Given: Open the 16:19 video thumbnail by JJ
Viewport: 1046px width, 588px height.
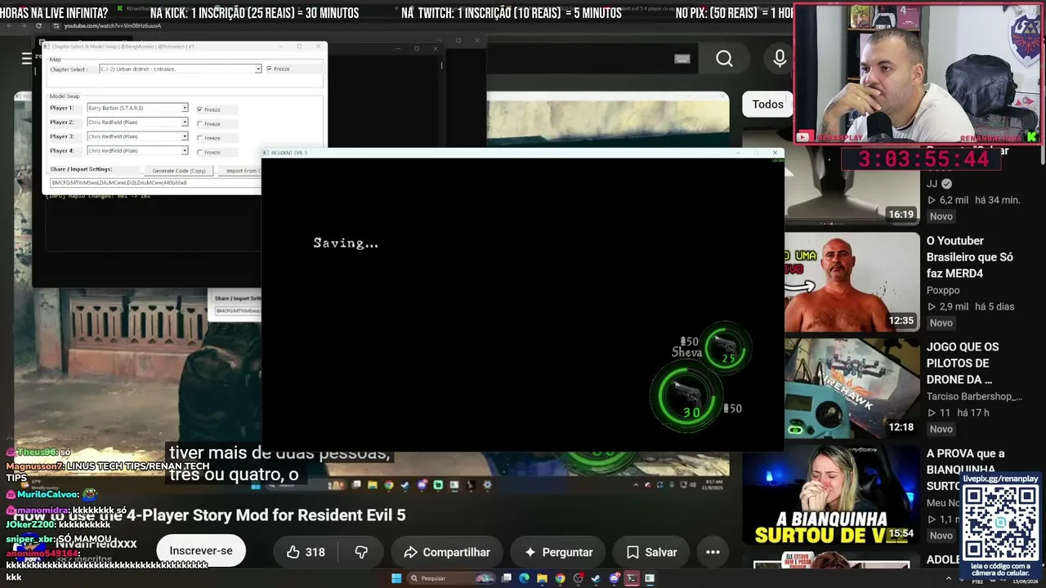Looking at the screenshot, I should pyautogui.click(x=852, y=188).
